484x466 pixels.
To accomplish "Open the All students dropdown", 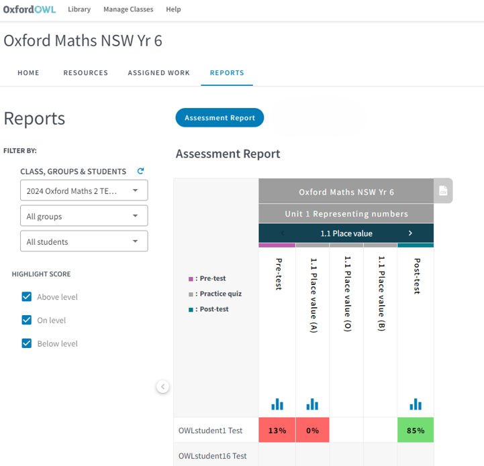I will [x=84, y=241].
